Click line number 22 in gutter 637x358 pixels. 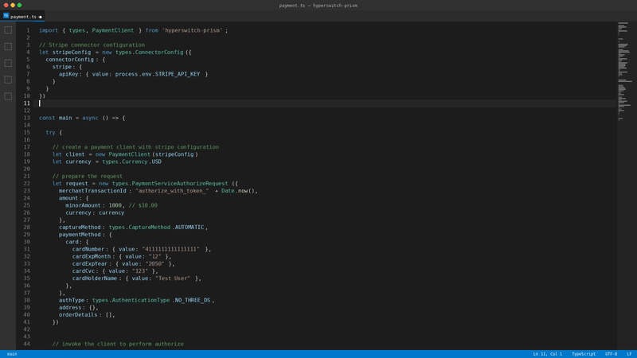27,184
